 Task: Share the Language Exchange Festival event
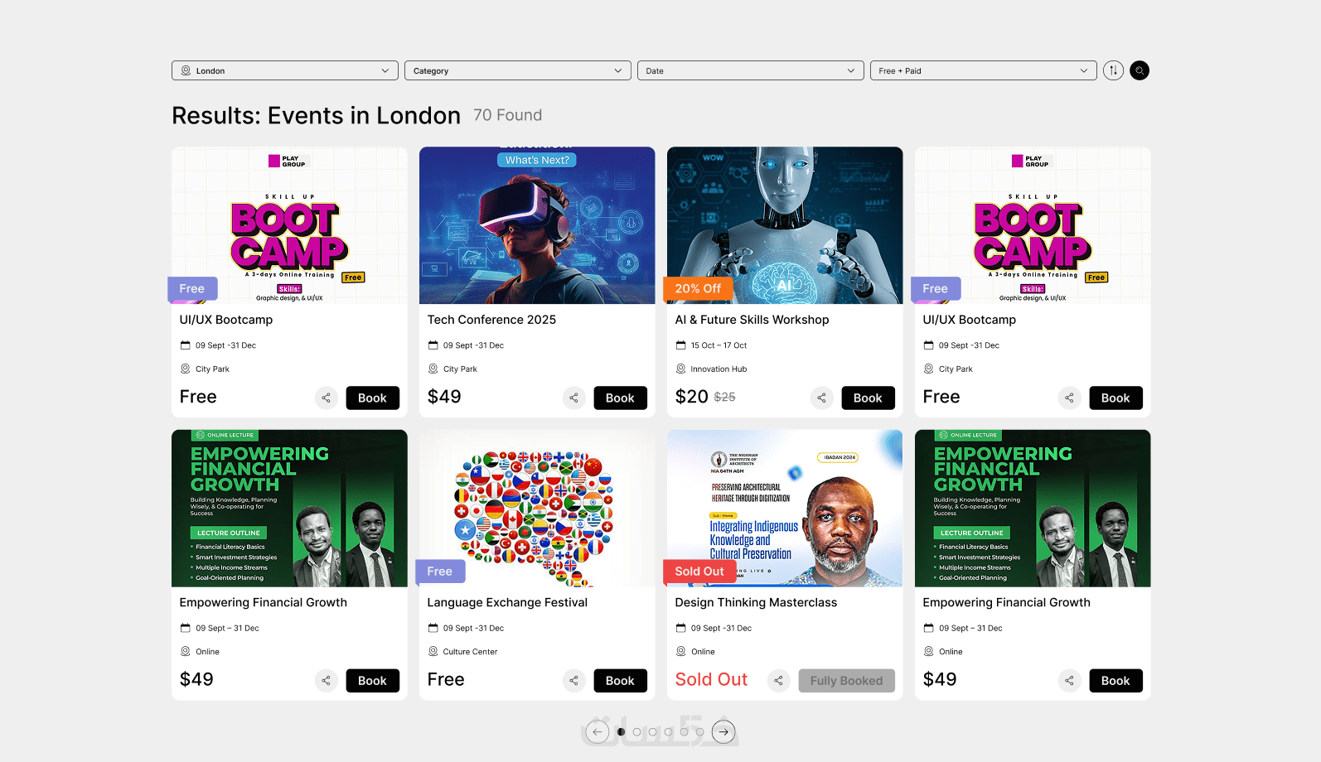(x=573, y=680)
